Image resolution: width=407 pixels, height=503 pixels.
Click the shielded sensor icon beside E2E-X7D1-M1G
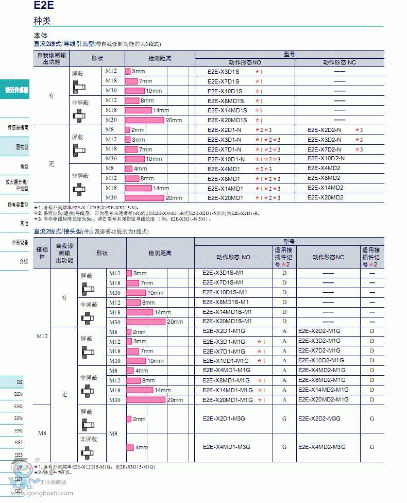click(x=88, y=352)
